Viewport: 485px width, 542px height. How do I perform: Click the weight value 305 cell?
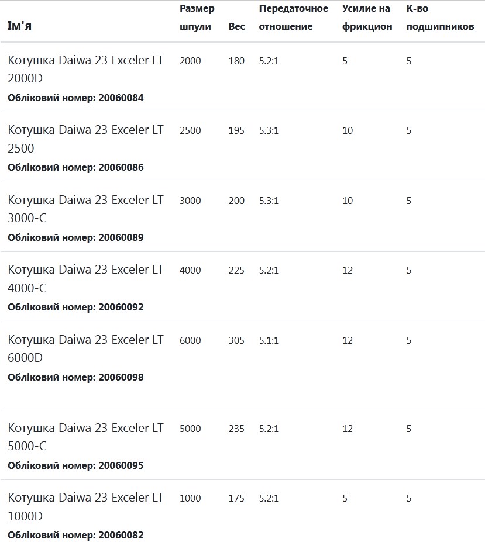point(236,340)
